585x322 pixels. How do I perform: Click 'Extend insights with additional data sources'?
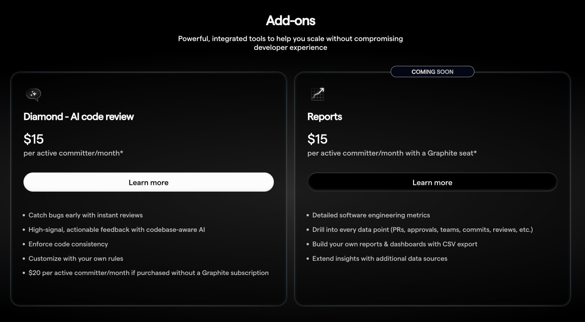tap(380, 258)
